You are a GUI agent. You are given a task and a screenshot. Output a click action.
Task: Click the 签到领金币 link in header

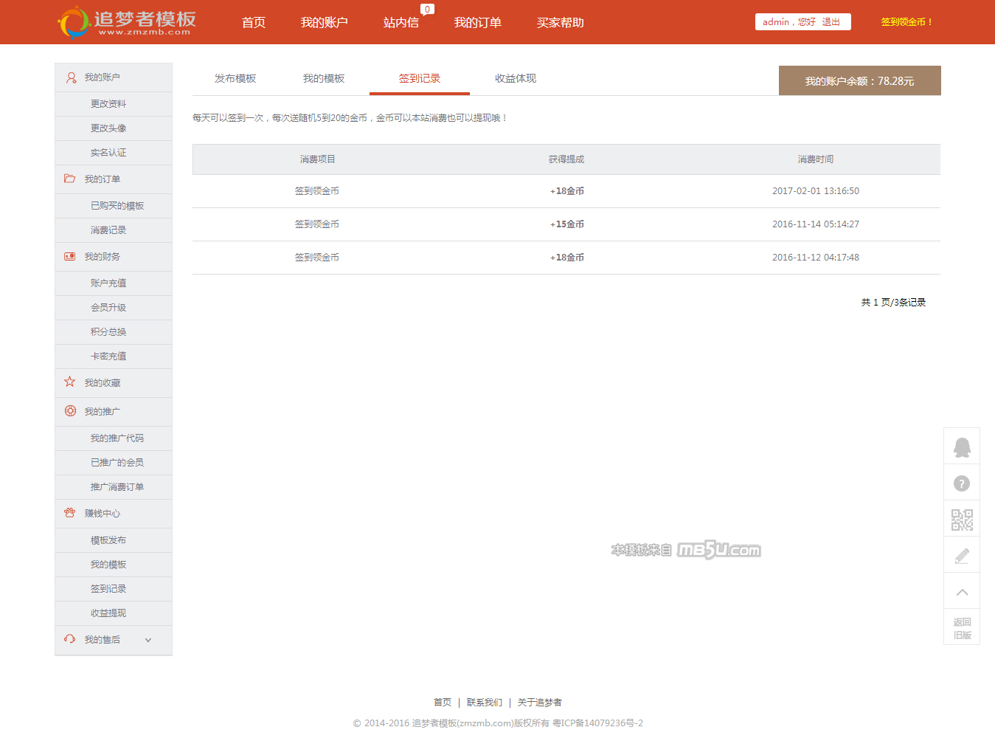pos(906,22)
